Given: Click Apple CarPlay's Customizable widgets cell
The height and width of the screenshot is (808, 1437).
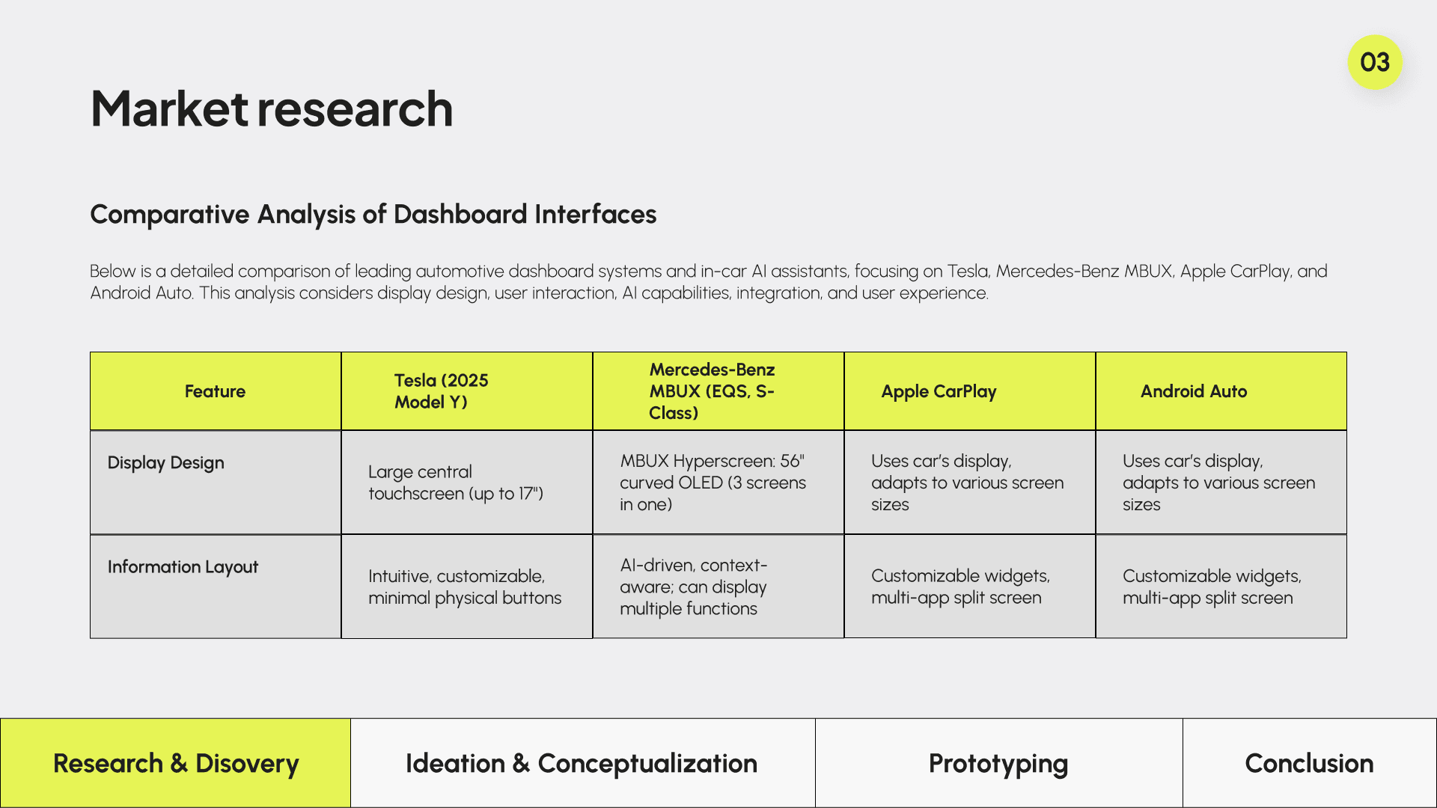Looking at the screenshot, I should [x=960, y=587].
